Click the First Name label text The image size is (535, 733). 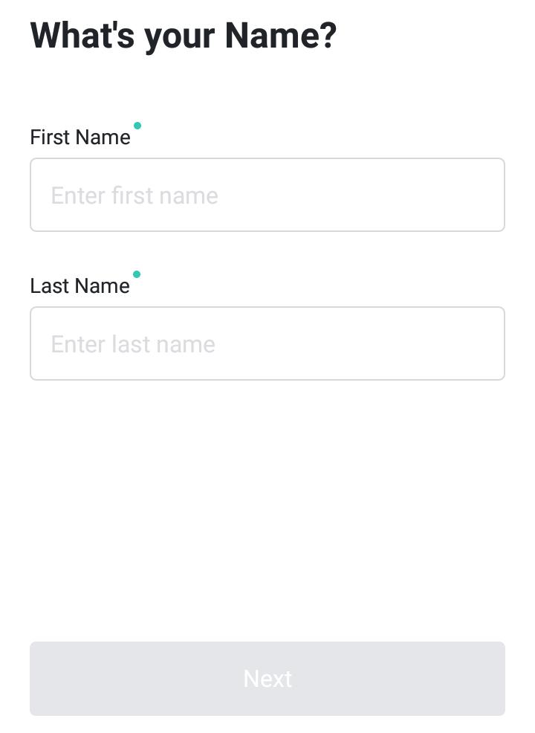coord(80,137)
